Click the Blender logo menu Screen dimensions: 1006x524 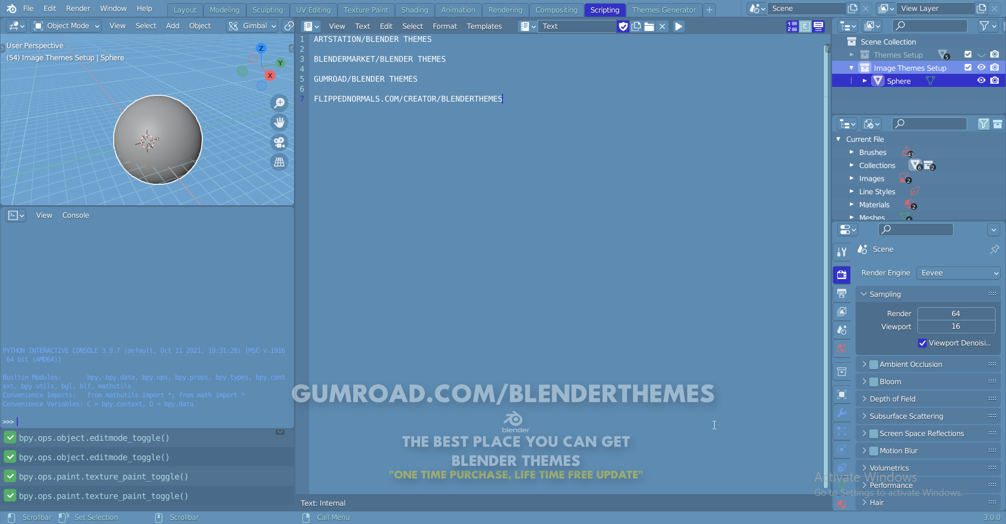pyautogui.click(x=12, y=8)
